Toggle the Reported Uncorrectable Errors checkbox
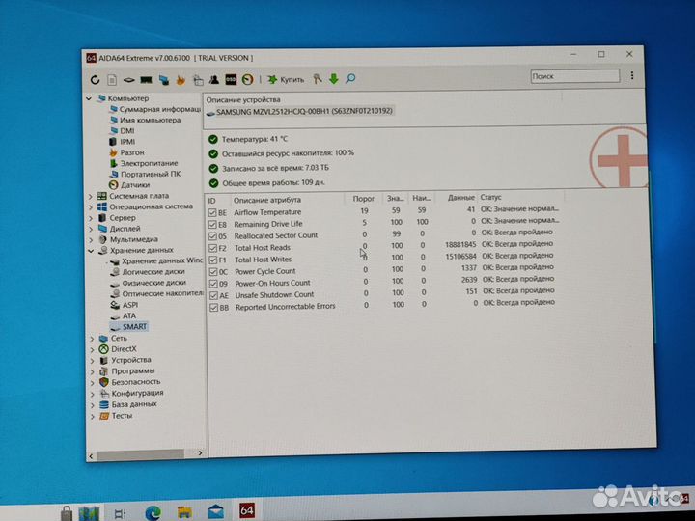 213,307
